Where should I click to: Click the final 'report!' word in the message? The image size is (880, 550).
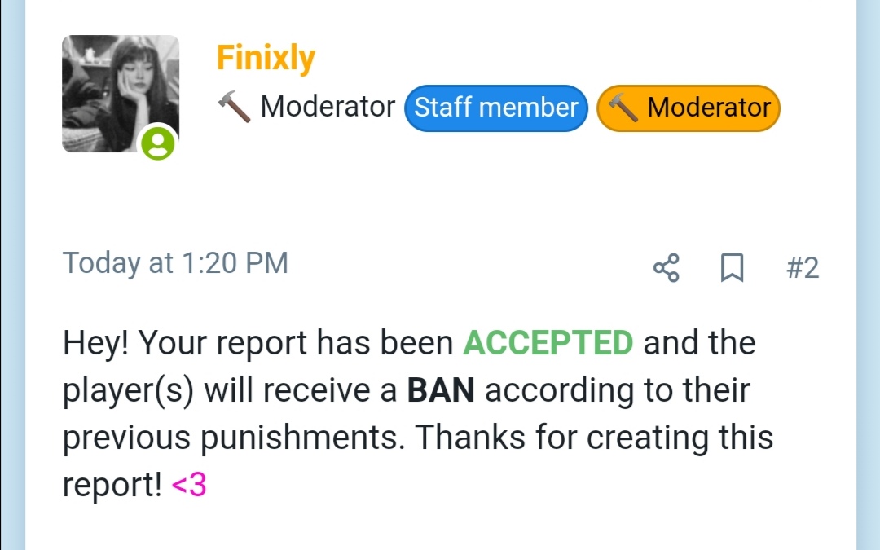112,486
